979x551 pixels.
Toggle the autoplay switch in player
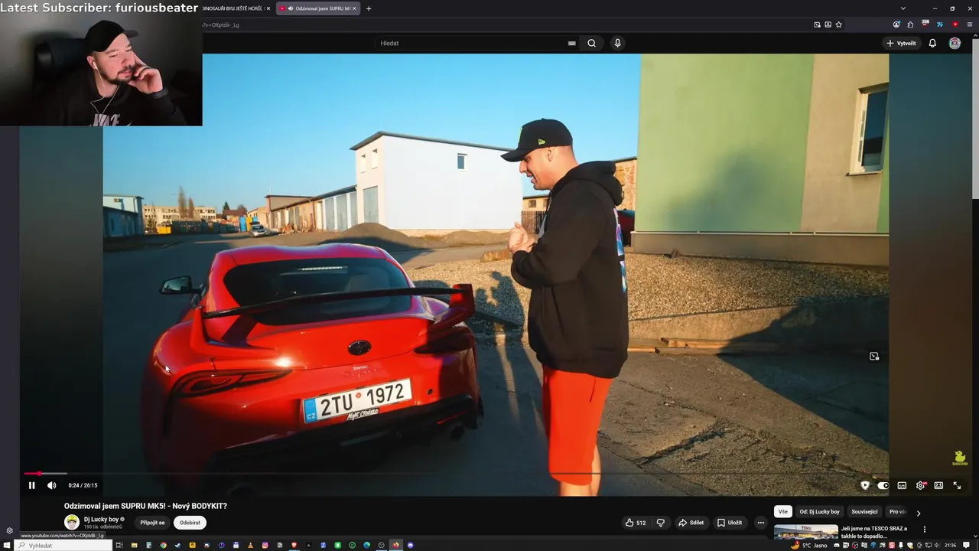883,485
